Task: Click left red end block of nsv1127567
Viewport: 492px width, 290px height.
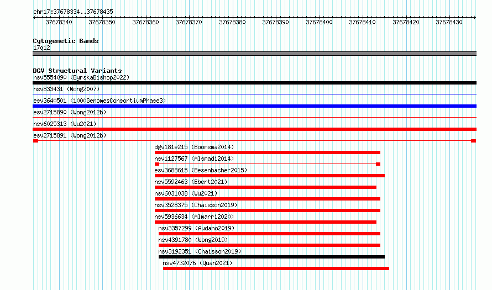Action: (x=157, y=164)
